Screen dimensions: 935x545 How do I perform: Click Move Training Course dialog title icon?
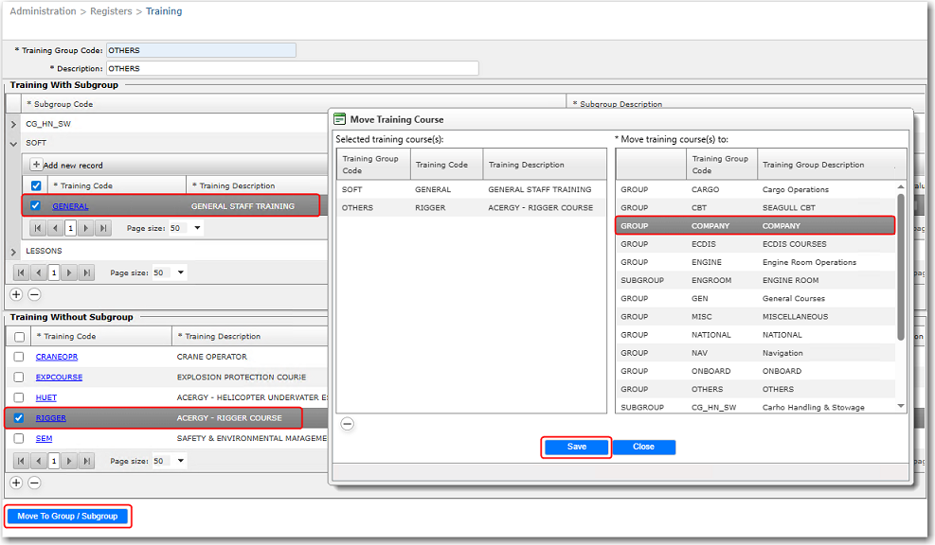(339, 119)
